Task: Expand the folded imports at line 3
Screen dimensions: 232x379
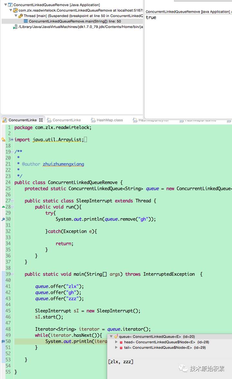Action: coord(12,139)
